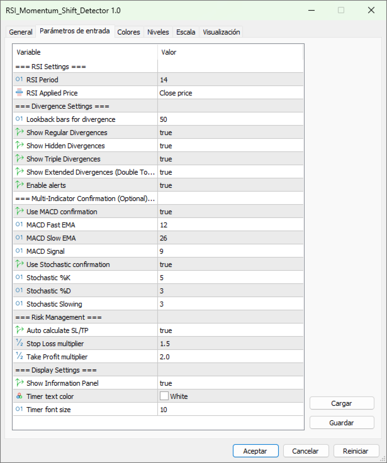Select the === Display Settings === row
The height and width of the screenshot is (463, 387).
(x=159, y=370)
